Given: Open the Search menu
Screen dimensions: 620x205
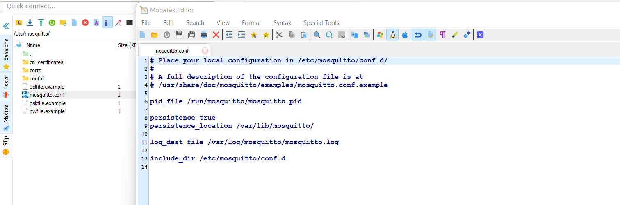Looking at the screenshot, I should 195,23.
